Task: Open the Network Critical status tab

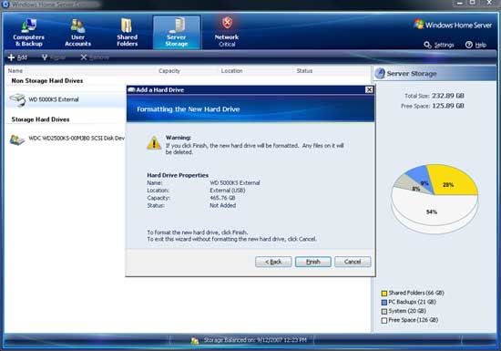Action: [x=227, y=32]
